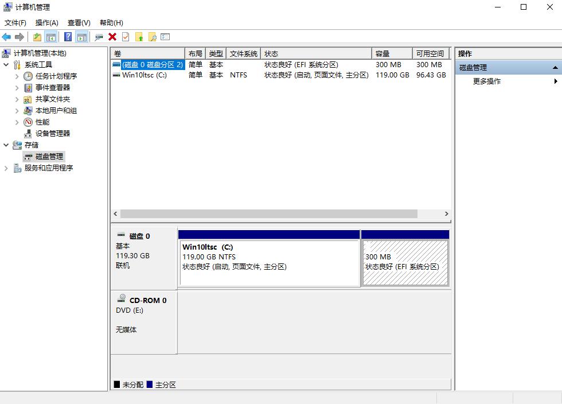Viewport: 562px width, 404px height.
Task: Click the Forward navigation arrow in toolbar
Action: (x=19, y=36)
